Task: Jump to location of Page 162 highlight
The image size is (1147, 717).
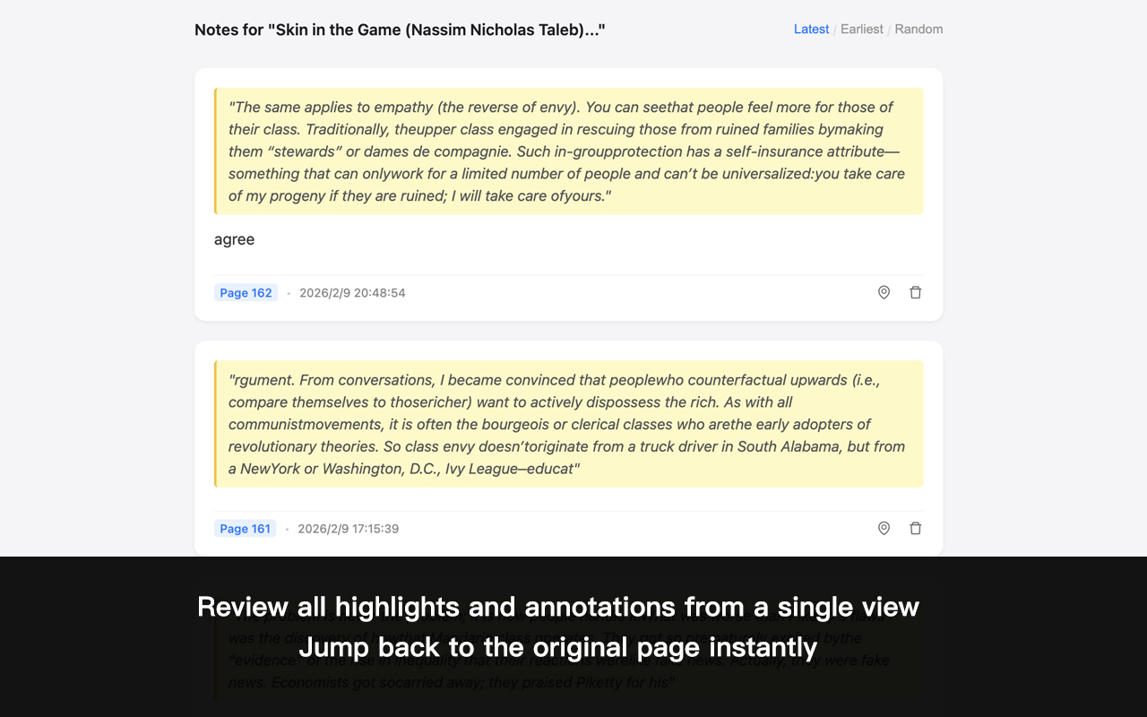Action: click(x=884, y=292)
